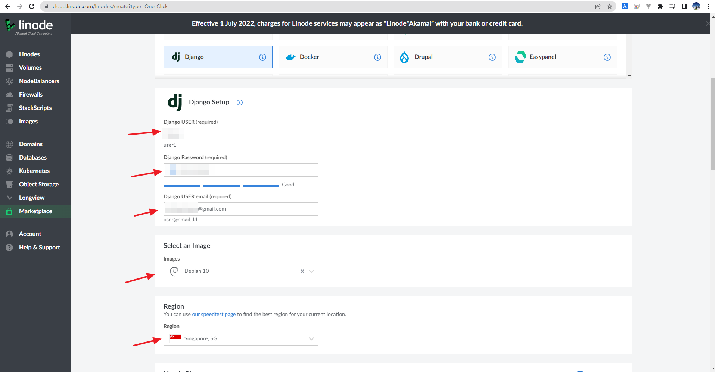Screen dimensions: 715x372
Task: Clear the Debian 10 image selection
Action: pyautogui.click(x=302, y=271)
